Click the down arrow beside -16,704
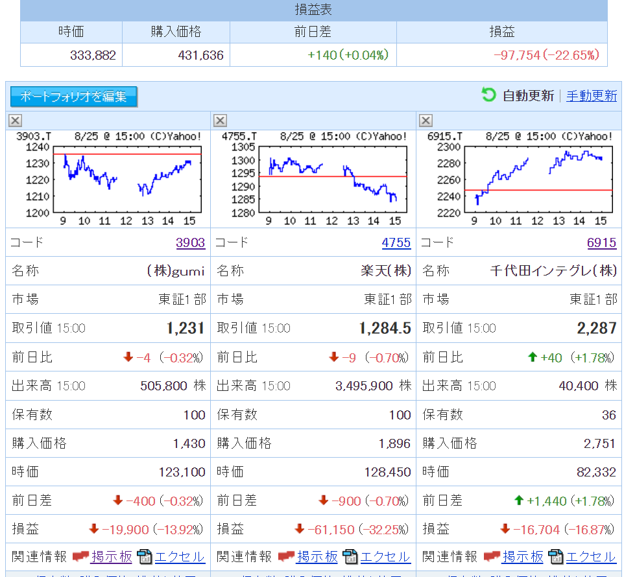624x577 pixels. 505,529
